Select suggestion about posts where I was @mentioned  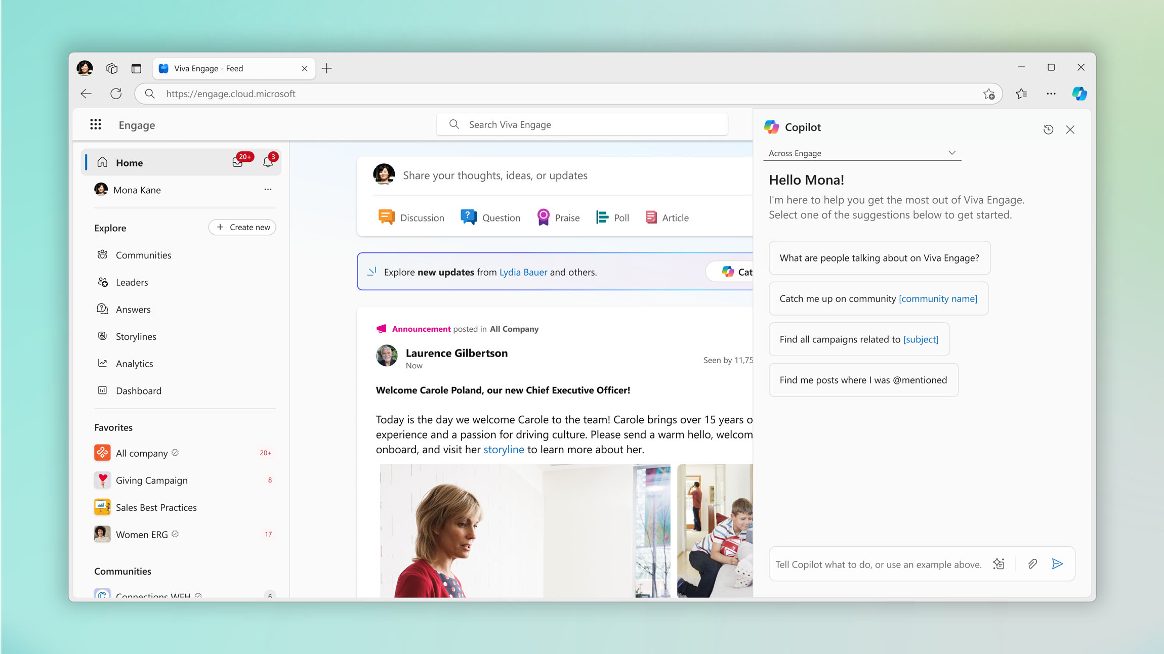click(x=863, y=380)
